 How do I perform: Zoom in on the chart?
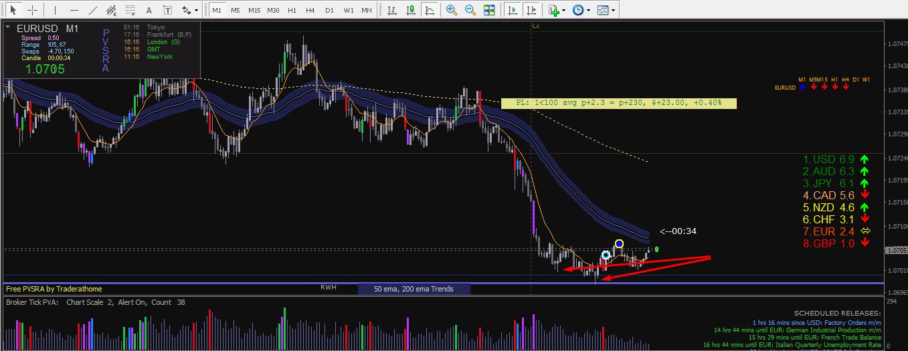point(452,10)
